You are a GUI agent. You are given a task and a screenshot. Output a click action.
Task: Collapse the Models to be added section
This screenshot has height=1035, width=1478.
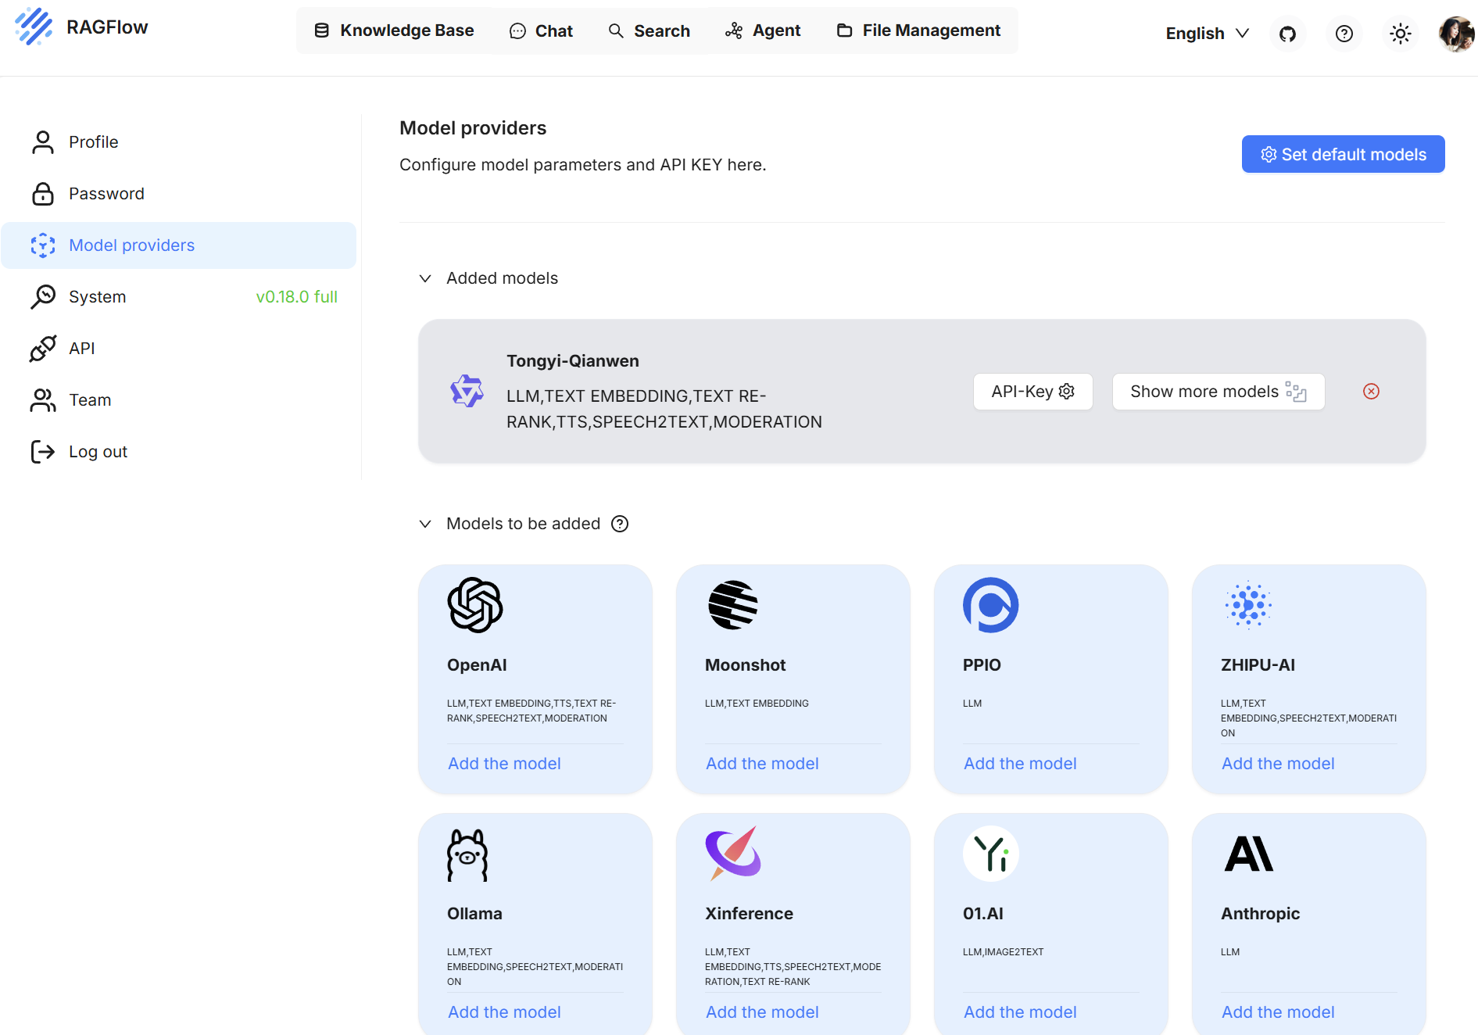coord(425,524)
